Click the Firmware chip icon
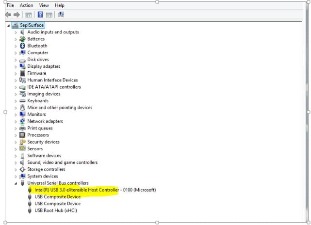 pos(22,73)
